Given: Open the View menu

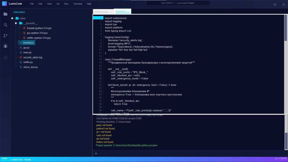Looking at the screenshot, I should click(49, 4).
